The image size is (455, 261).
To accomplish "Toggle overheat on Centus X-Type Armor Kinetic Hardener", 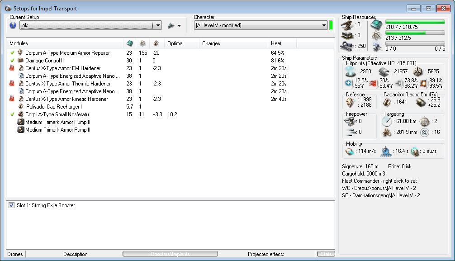I will tap(12, 99).
